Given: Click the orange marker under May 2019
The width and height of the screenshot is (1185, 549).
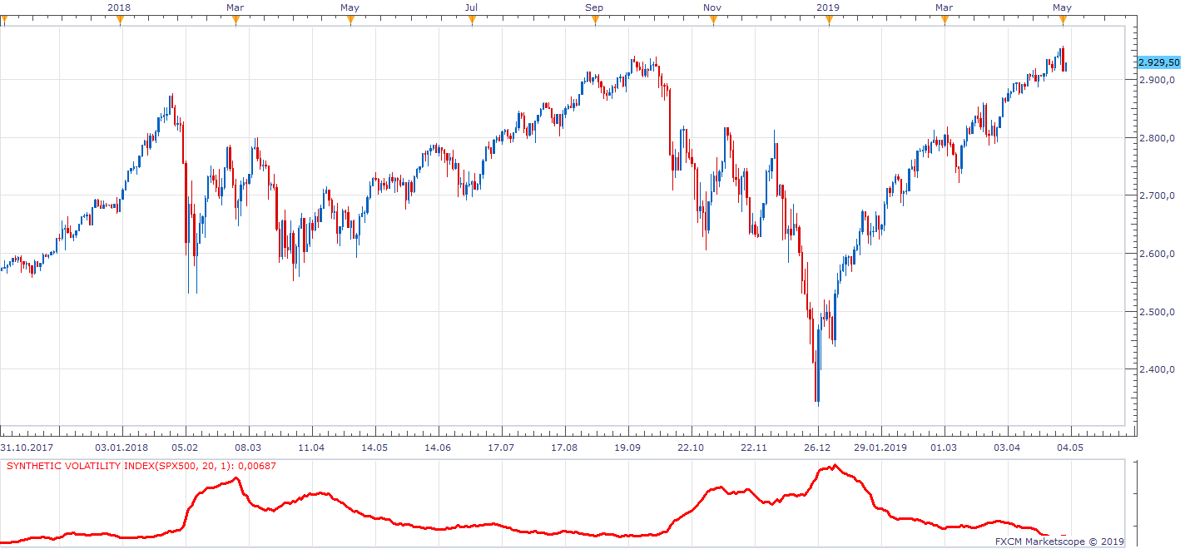Looking at the screenshot, I should point(1063,20).
